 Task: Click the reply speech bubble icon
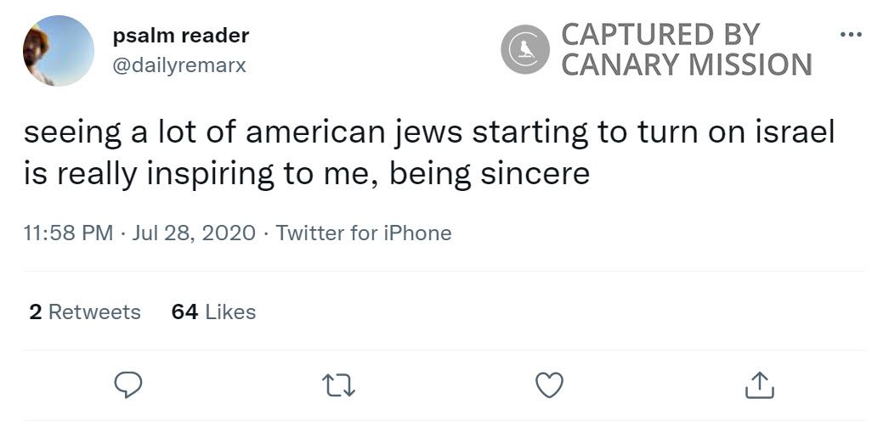pos(127,385)
